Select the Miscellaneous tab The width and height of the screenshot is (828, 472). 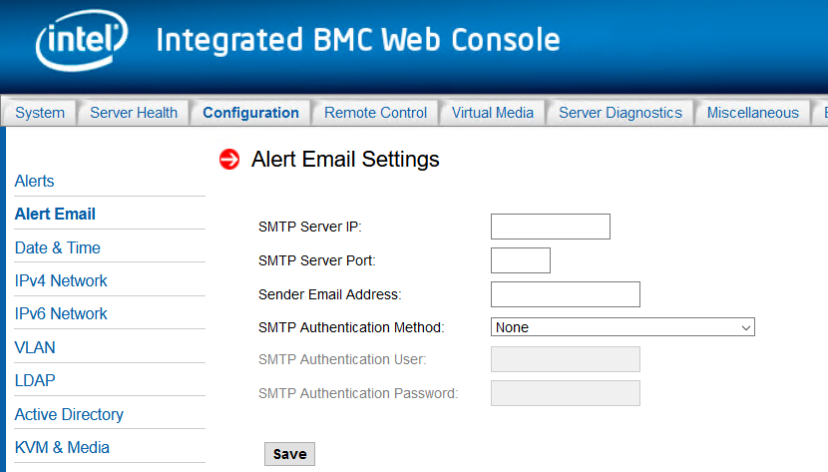pyautogui.click(x=753, y=113)
